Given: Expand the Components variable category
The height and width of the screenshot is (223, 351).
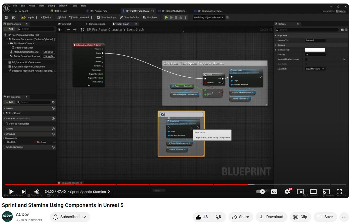Looking at the screenshot, I should click(x=4, y=138).
